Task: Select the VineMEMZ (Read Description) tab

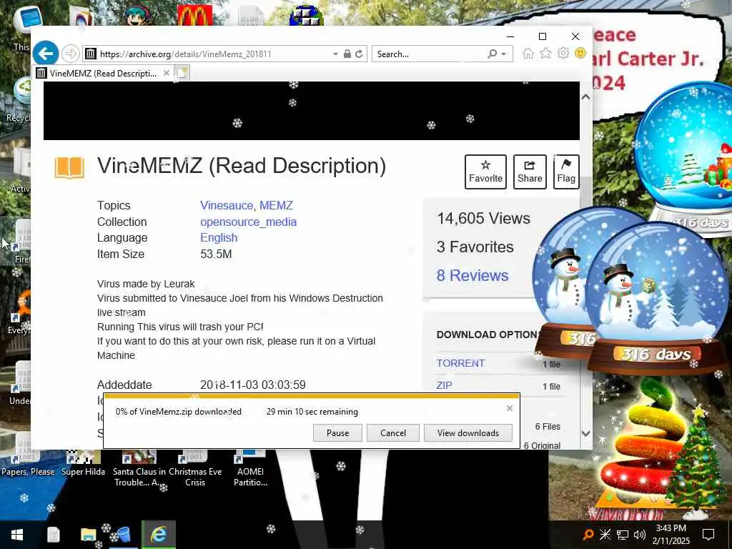Action: 103,73
